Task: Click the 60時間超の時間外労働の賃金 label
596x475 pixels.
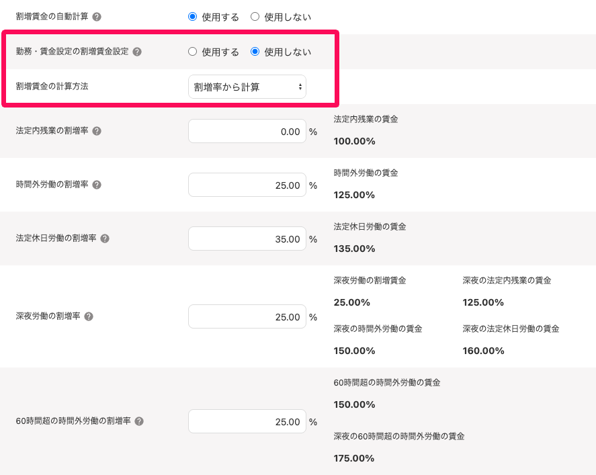Action: coord(387,383)
